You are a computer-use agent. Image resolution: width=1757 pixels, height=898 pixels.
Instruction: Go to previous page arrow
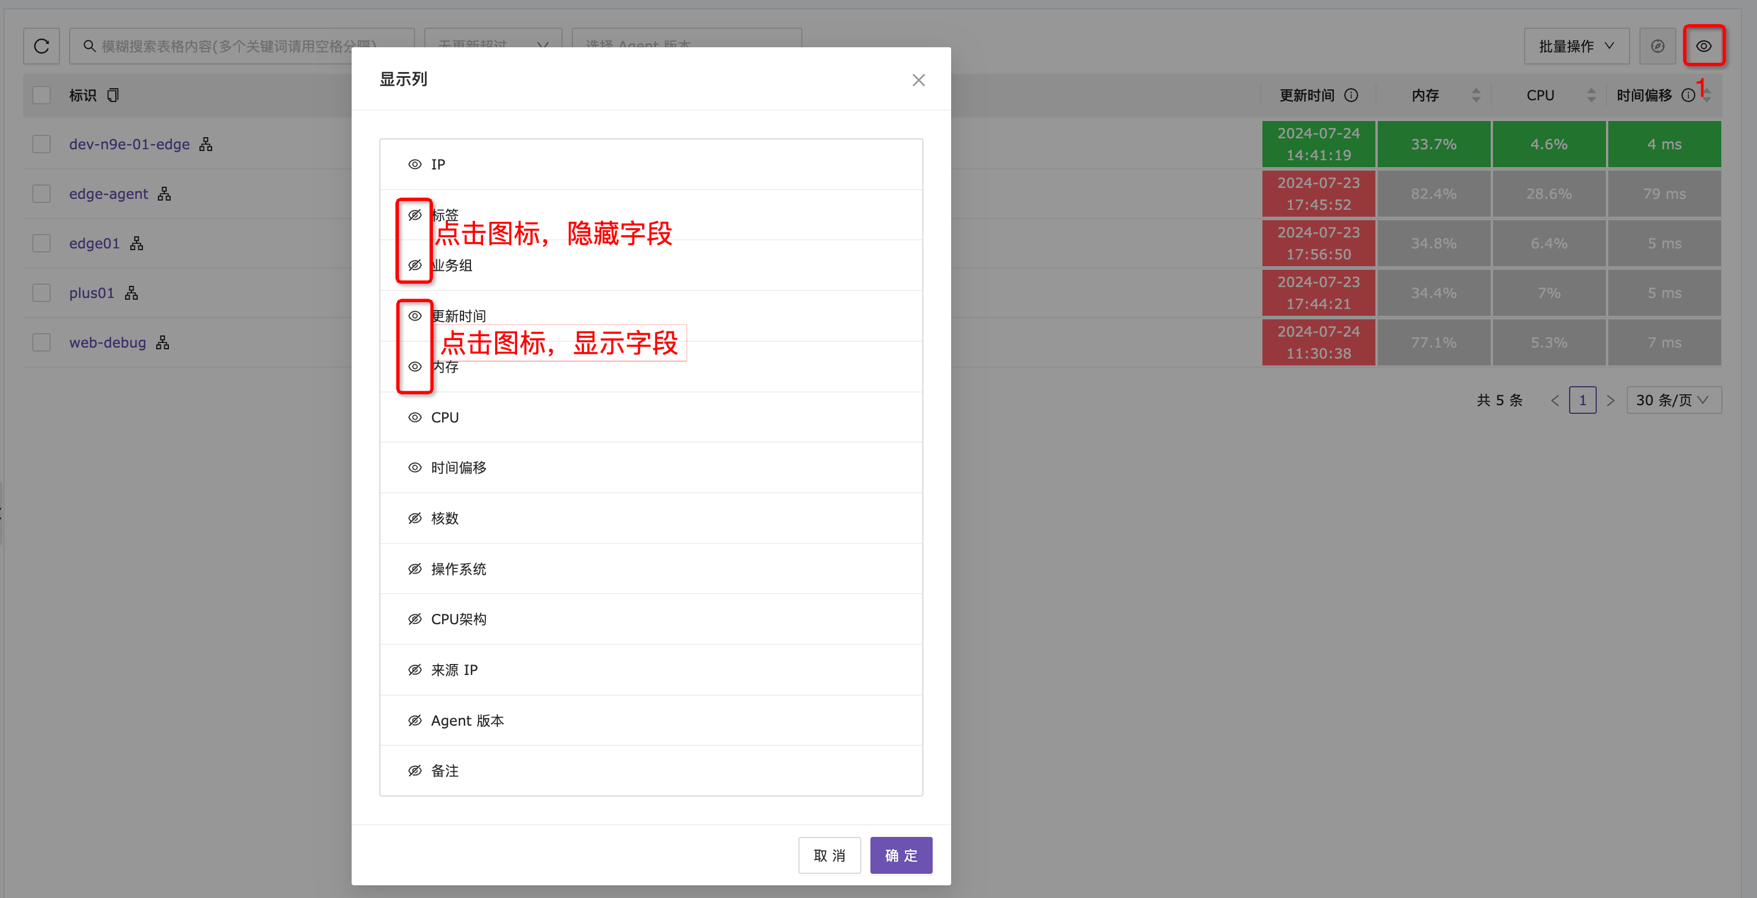(x=1555, y=400)
